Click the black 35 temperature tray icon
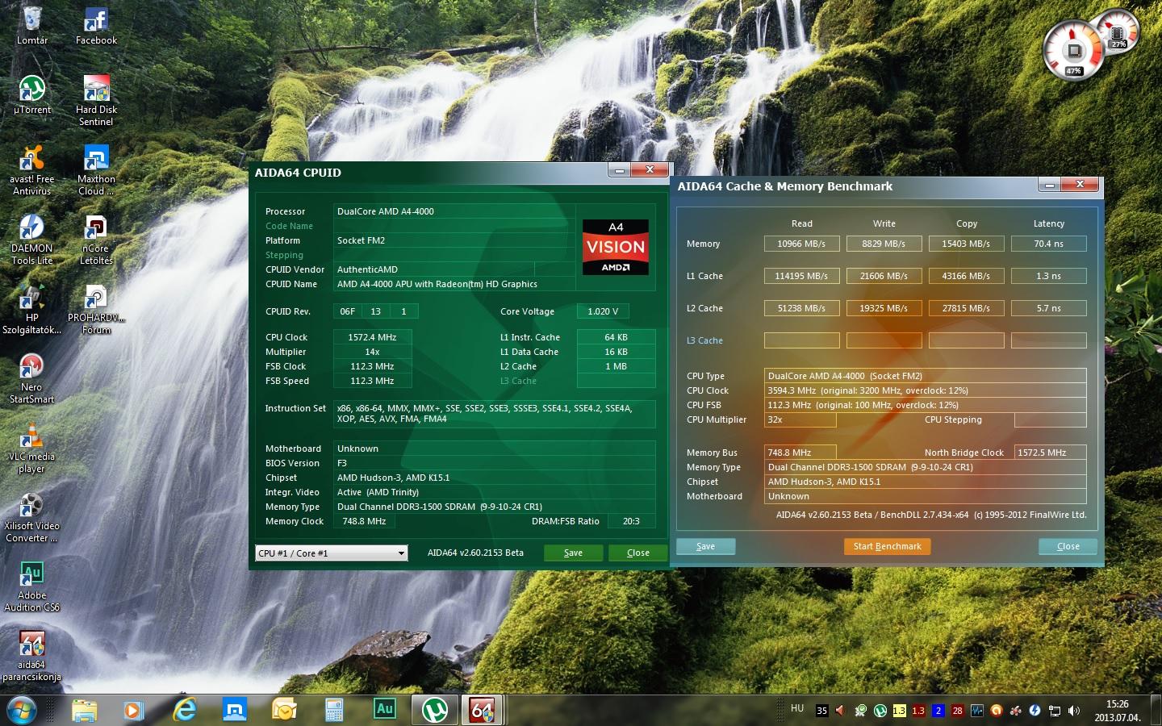 [x=821, y=711]
